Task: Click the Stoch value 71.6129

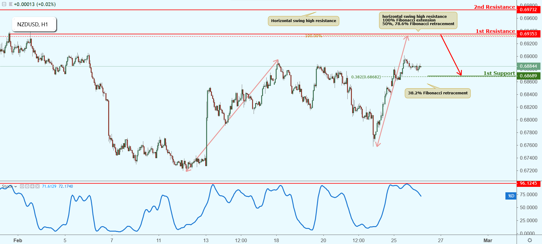Action: tap(49, 186)
